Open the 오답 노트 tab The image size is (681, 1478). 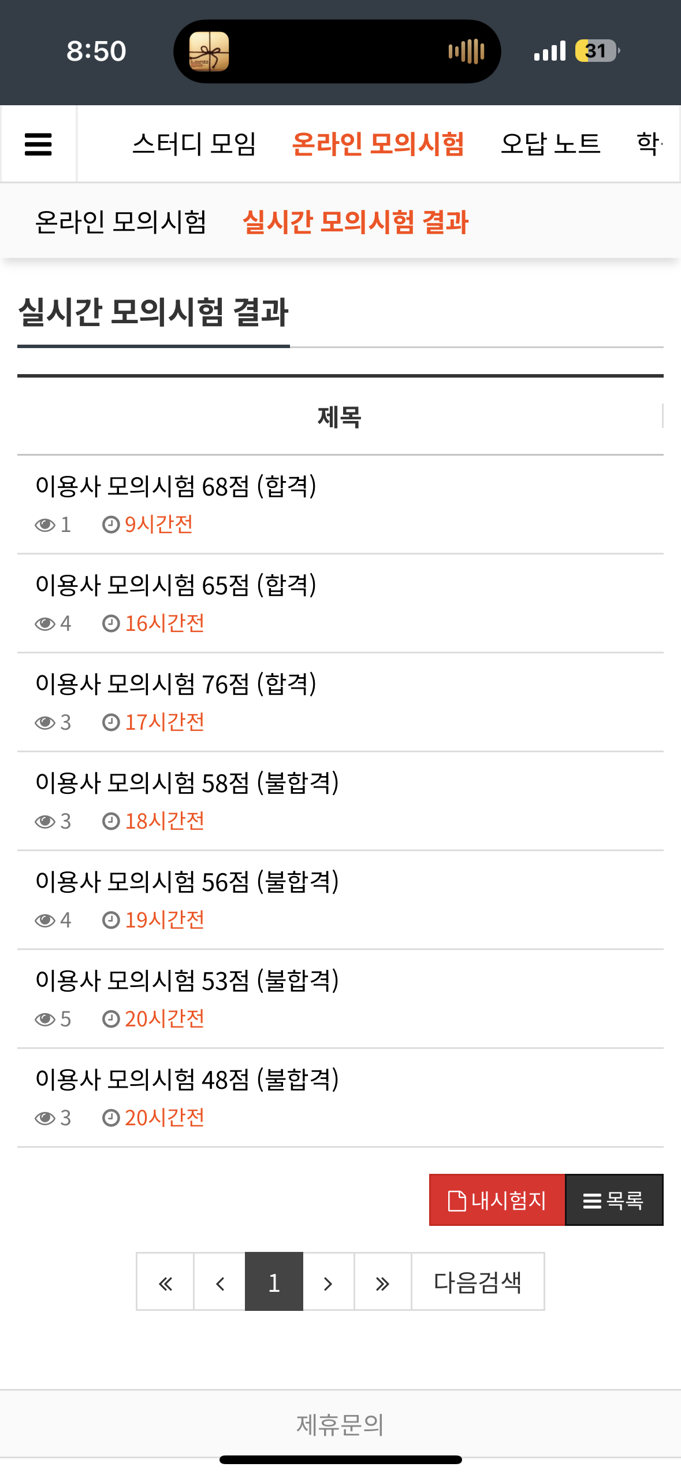click(550, 144)
